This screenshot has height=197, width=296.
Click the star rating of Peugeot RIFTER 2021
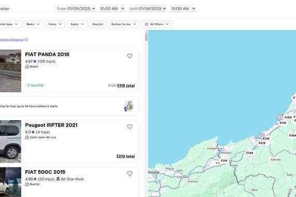33,132
